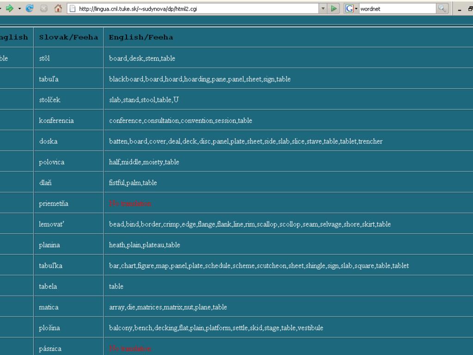Select the Slovak word plošina

[49, 328]
